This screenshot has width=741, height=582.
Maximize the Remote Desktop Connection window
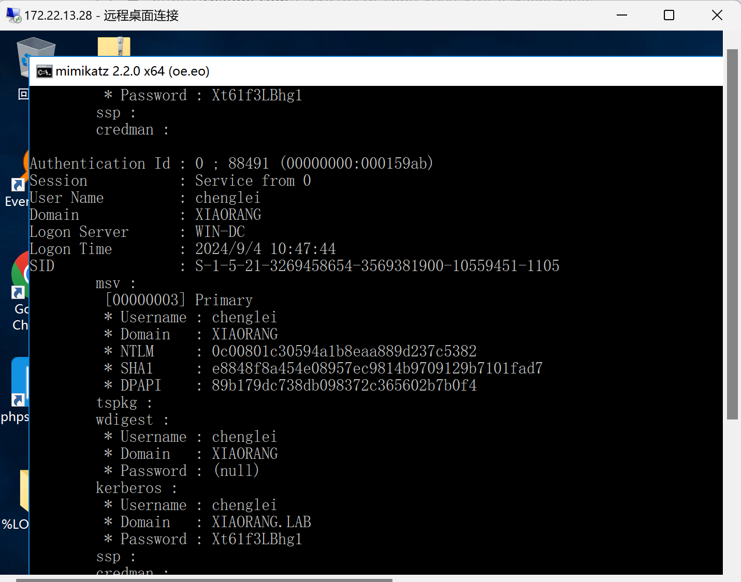click(669, 15)
